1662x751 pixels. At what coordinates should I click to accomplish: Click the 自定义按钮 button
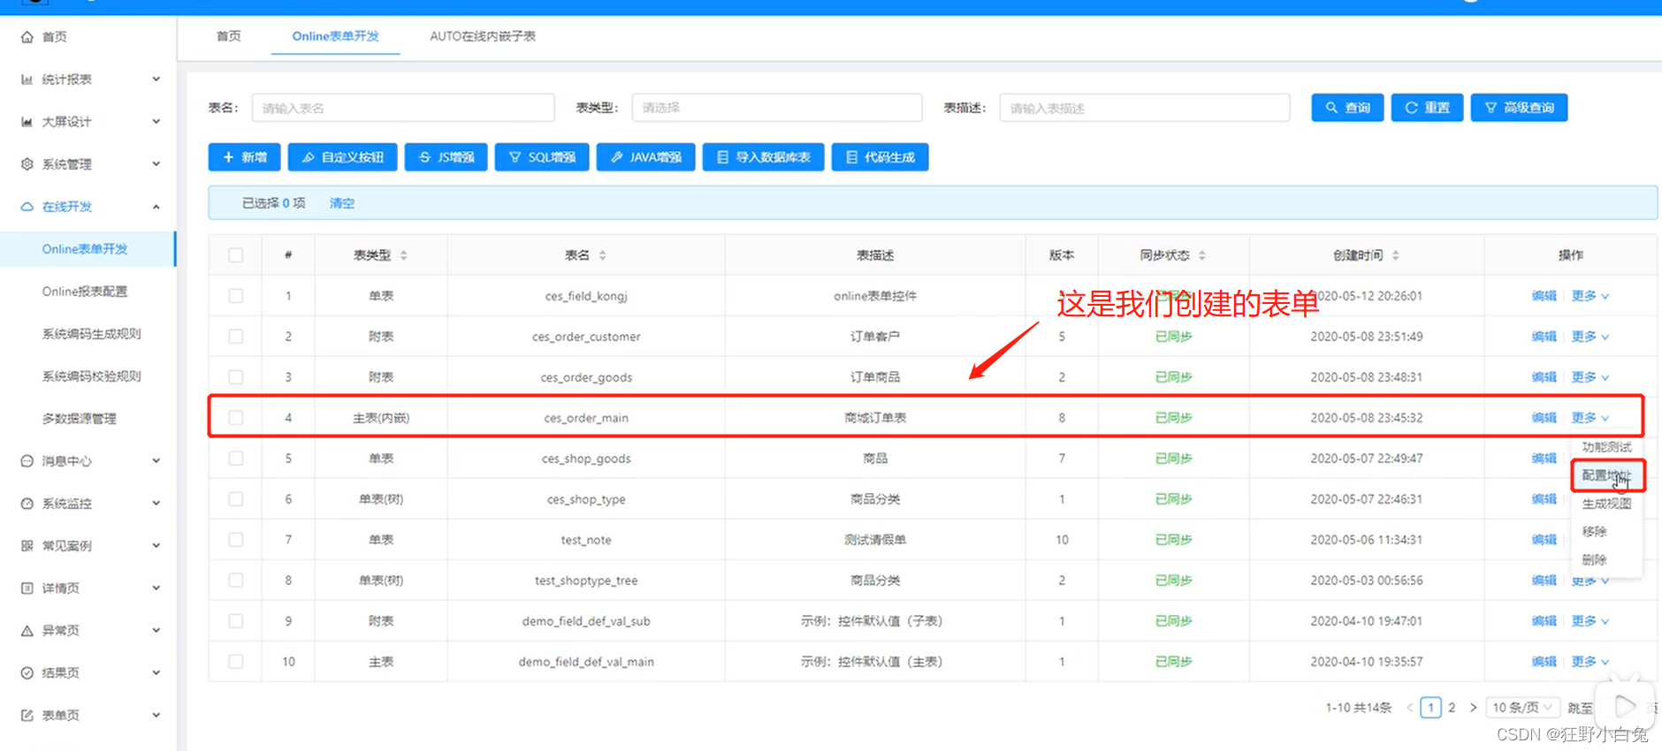tap(343, 157)
